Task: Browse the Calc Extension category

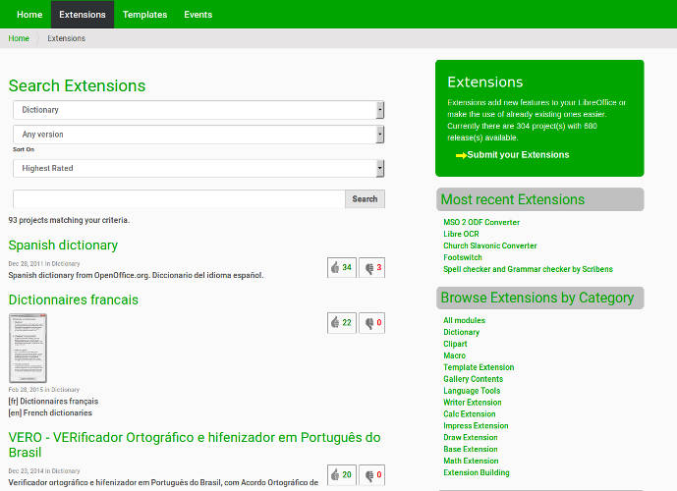Action: (470, 413)
